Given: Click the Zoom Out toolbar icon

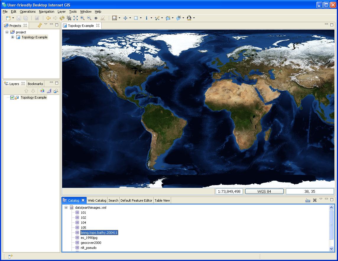Looking at the screenshot, I should click(89, 18).
